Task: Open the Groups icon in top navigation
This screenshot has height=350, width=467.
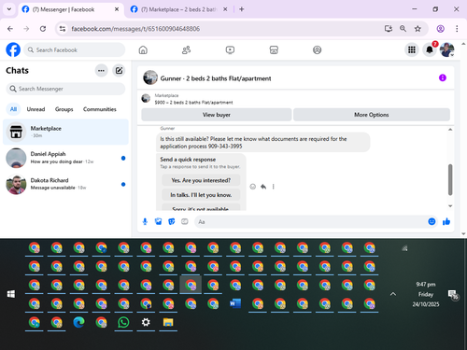Action: tap(317, 49)
